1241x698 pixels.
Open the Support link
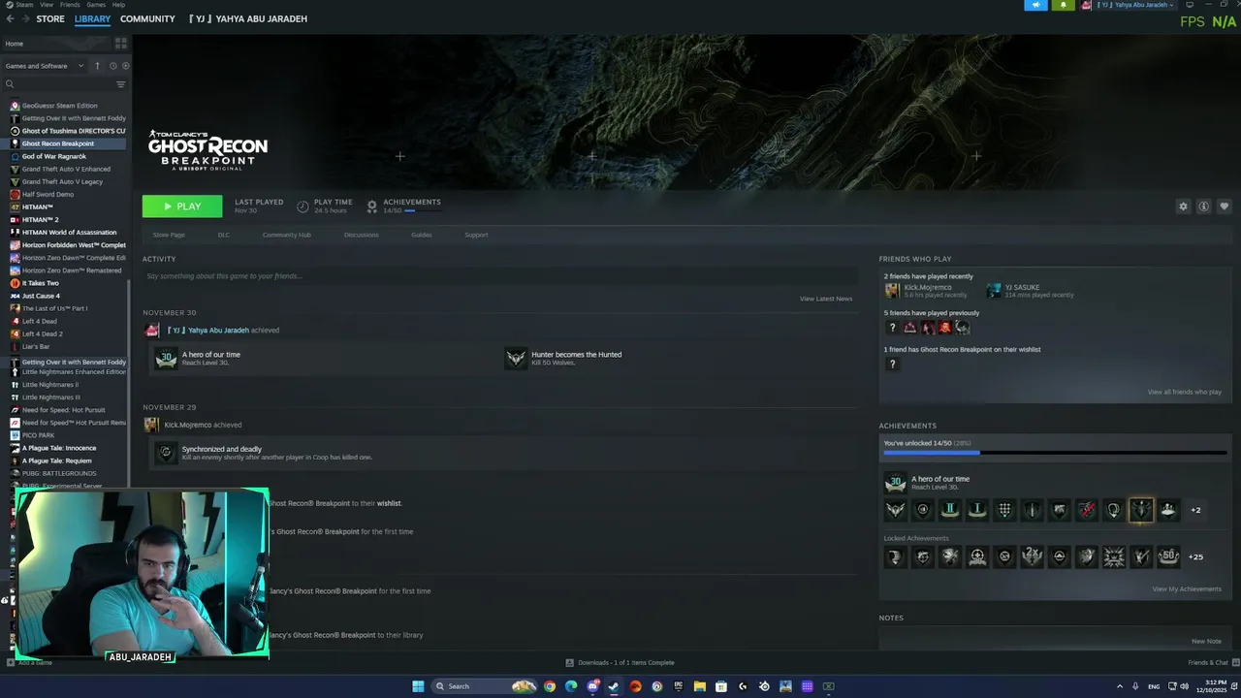pyautogui.click(x=476, y=235)
